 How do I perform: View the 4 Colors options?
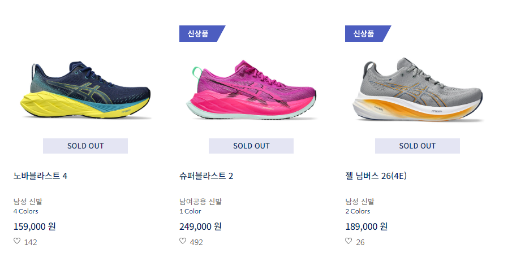26,211
